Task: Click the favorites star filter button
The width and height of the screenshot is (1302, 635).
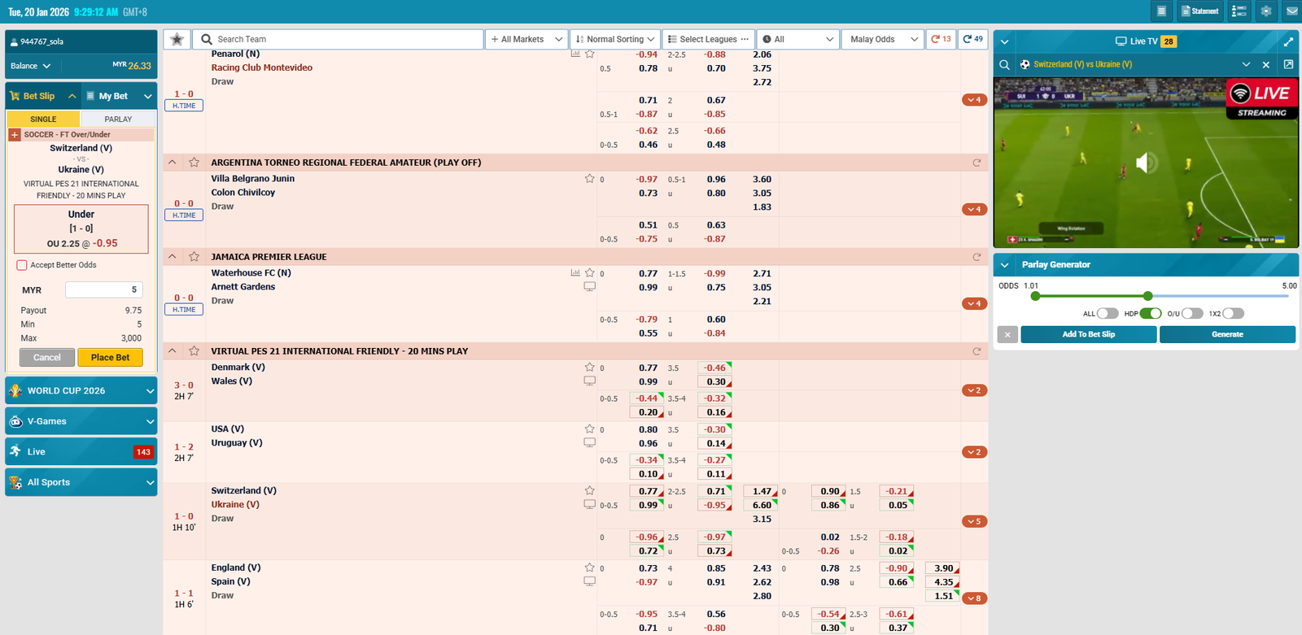Action: tap(177, 39)
